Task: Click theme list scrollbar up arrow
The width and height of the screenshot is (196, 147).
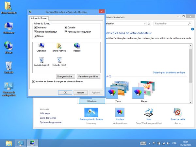Action: click(190, 46)
